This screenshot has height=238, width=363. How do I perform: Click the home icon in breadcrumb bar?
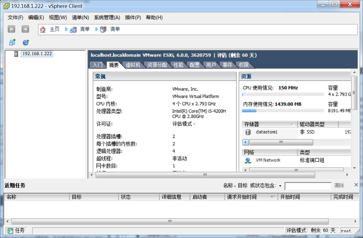coord(43,29)
